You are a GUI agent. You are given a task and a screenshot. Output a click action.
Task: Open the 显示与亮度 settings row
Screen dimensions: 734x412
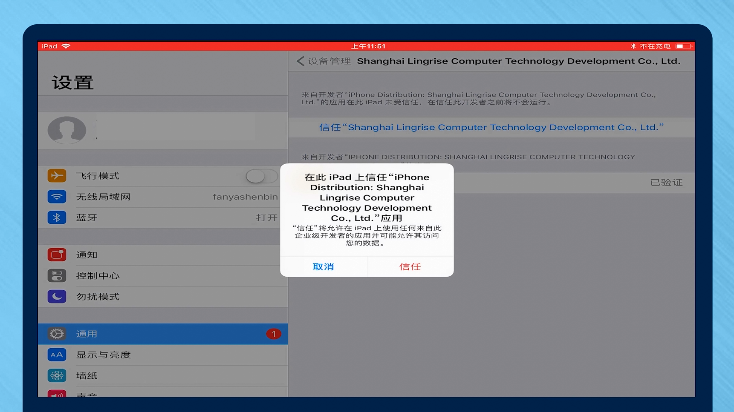(x=163, y=355)
